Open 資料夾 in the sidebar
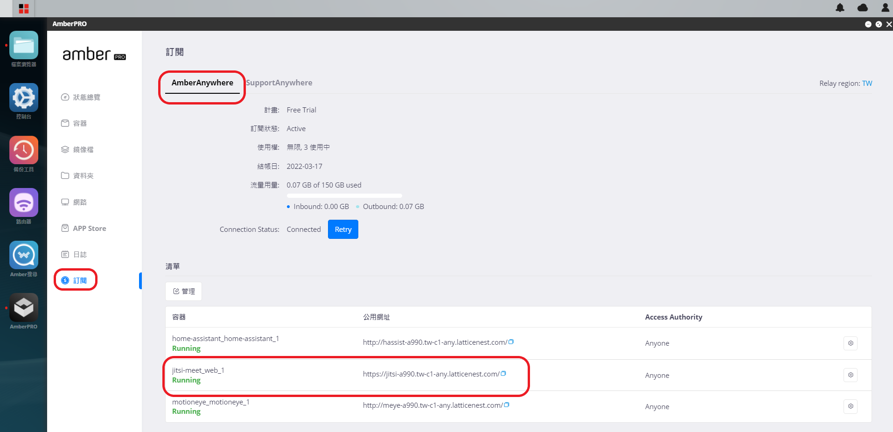The width and height of the screenshot is (893, 432). coord(77,175)
